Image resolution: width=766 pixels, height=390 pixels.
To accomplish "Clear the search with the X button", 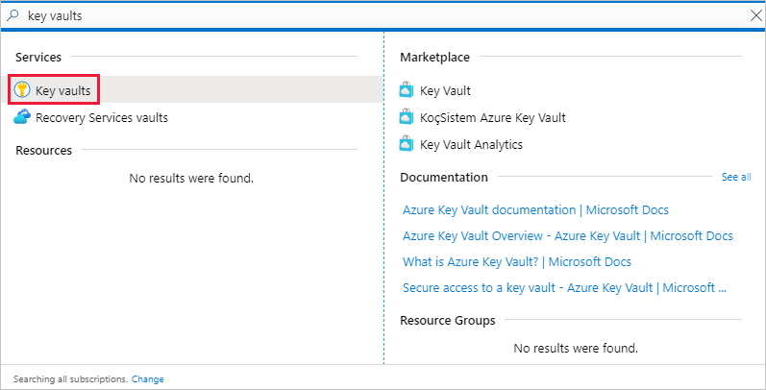I will pyautogui.click(x=754, y=14).
